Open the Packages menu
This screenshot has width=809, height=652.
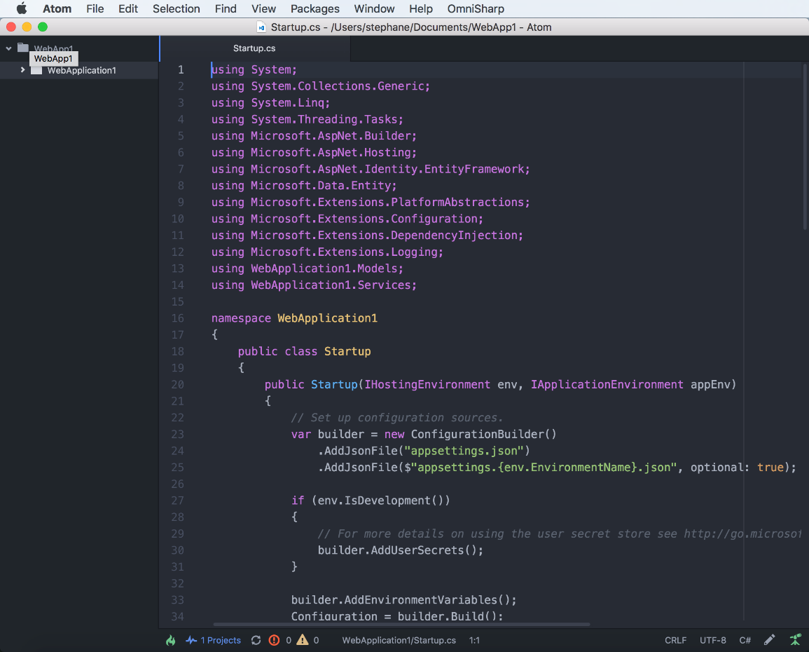pyautogui.click(x=314, y=9)
